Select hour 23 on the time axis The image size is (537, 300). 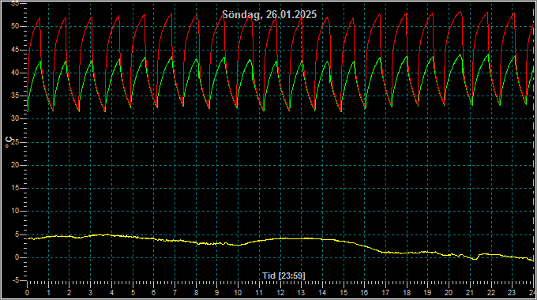[x=512, y=293]
